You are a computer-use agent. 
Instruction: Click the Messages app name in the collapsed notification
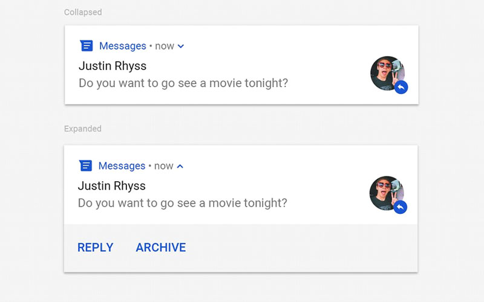click(x=123, y=46)
